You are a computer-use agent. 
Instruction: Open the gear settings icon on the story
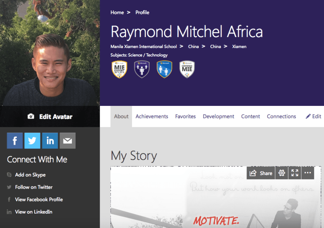[x=282, y=173]
